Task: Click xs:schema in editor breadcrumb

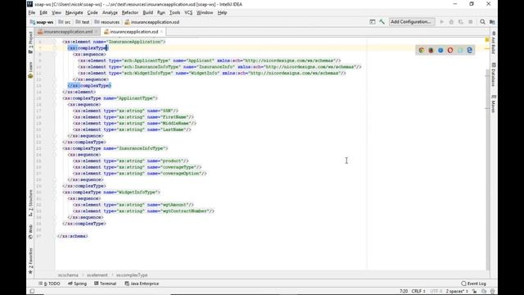Action: click(x=68, y=275)
